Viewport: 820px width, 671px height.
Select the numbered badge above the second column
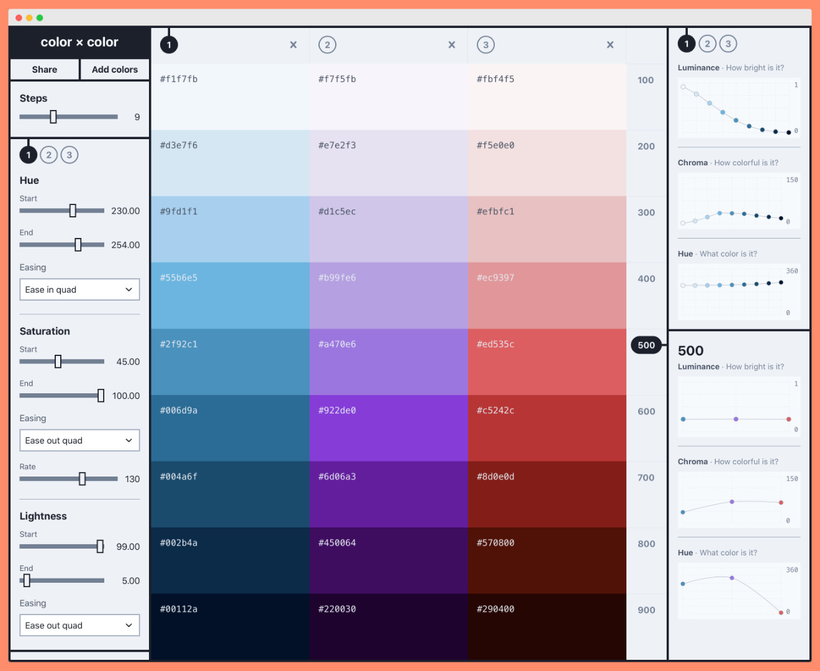[327, 44]
